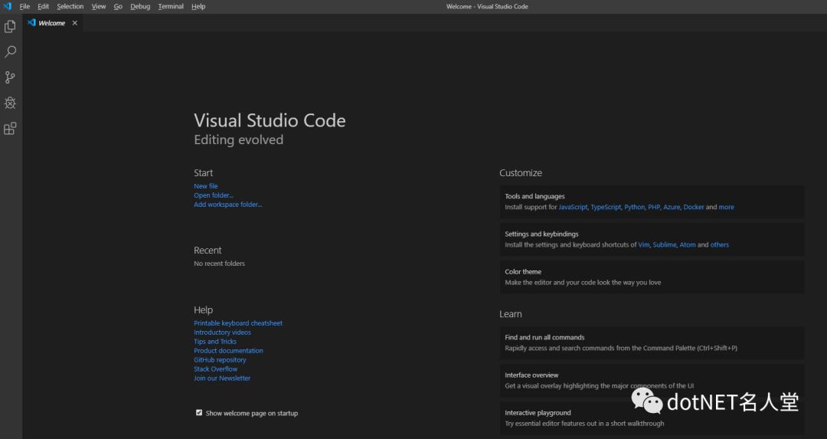Uncheck Show welcome page on startup
Viewport: 827px width, 439px height.
(199, 413)
